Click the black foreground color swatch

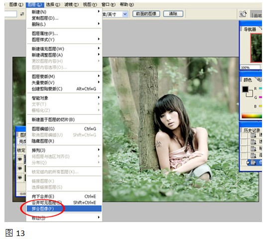[245, 89]
